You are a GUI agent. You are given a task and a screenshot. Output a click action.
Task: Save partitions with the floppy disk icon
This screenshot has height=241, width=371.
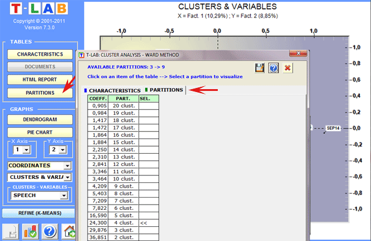pos(259,68)
